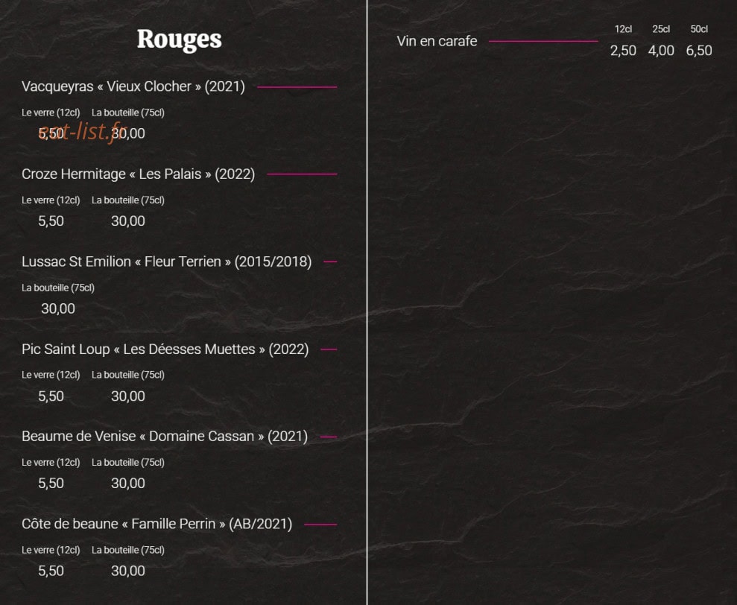Viewport: 737px width, 605px height.
Task: Click the 50cl carafe size header
Action: (699, 29)
